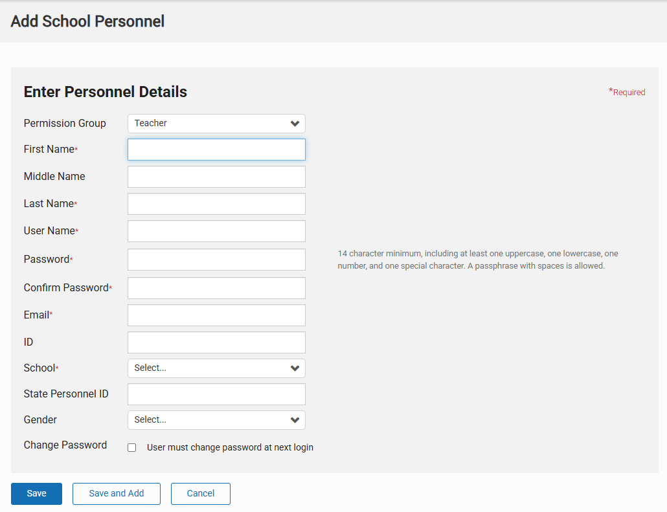Image resolution: width=667 pixels, height=512 pixels.
Task: Click the Gender dropdown chevron arrow
Action: click(x=295, y=420)
